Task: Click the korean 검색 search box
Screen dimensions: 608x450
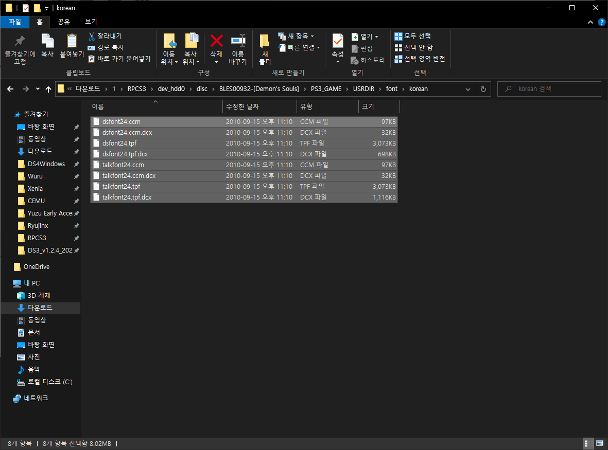Action: 549,88
